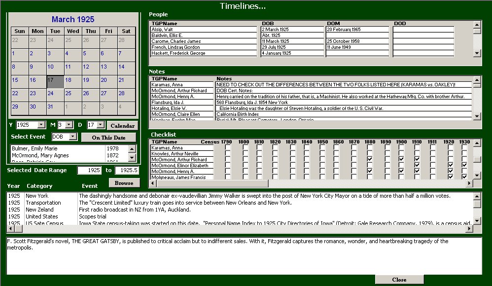The image size is (492, 286).
Task: Toggle McOrmond, Elinor Elizabeth 1930 census checkbox
Action: tap(464, 165)
